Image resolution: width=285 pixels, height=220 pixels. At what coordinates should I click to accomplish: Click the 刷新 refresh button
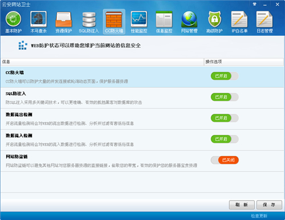tap(242, 205)
